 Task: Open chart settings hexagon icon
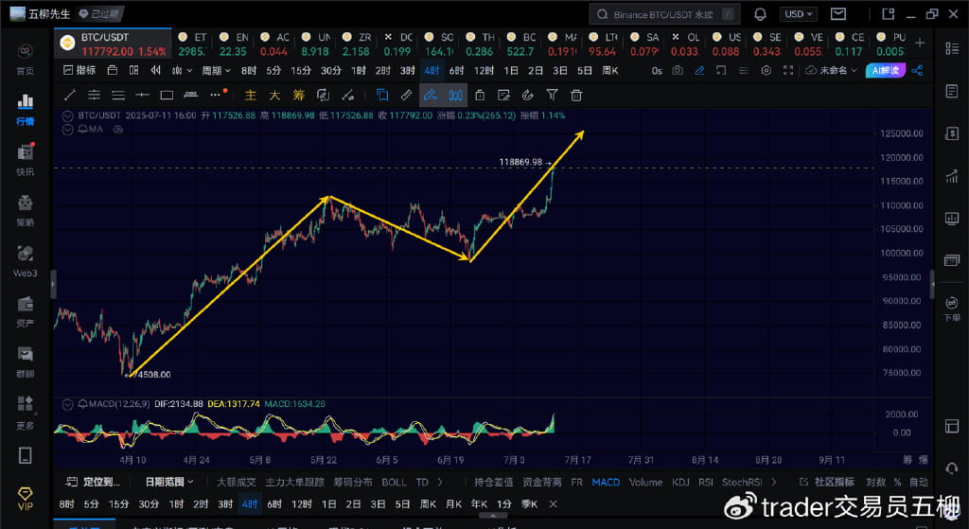tap(766, 70)
